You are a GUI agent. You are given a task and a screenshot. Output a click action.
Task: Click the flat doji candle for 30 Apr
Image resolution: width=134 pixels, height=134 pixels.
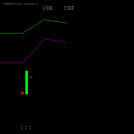pyautogui.click(x=31, y=77)
